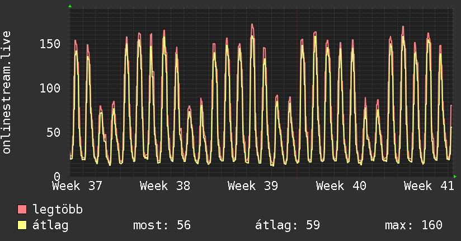Click the green arrow atop the y-axis

click(70, 6)
